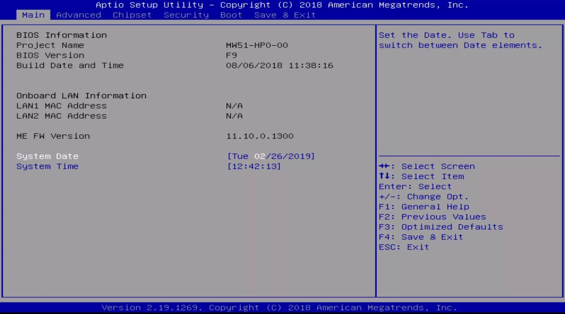Click the F1: General Help hint
The image size is (565, 314).
[424, 207]
